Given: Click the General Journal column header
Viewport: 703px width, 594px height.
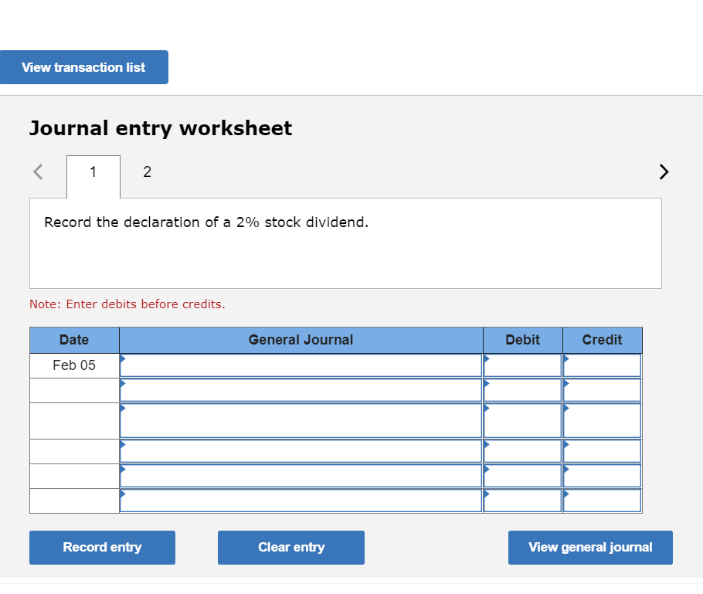Looking at the screenshot, I should coord(301,340).
